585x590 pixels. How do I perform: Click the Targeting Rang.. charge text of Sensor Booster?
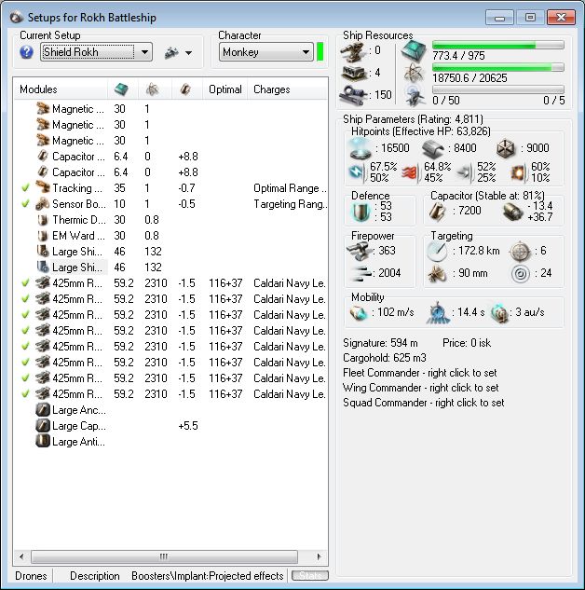click(291, 203)
